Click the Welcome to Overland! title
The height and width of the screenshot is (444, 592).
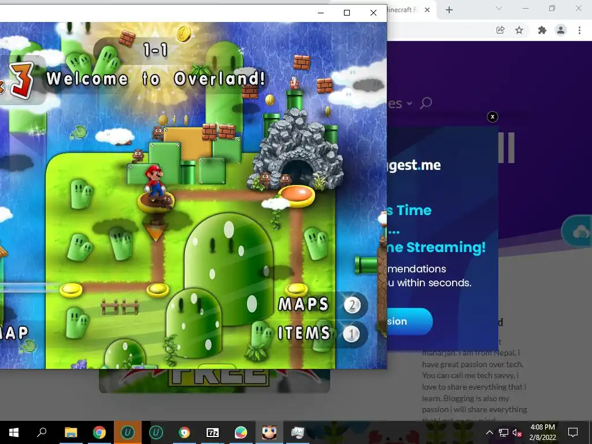[x=156, y=79]
